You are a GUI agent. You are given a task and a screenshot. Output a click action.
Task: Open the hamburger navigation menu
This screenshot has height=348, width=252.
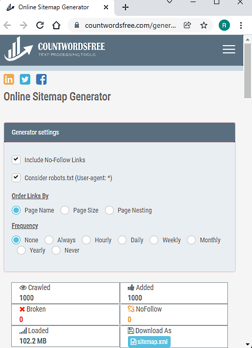229,49
